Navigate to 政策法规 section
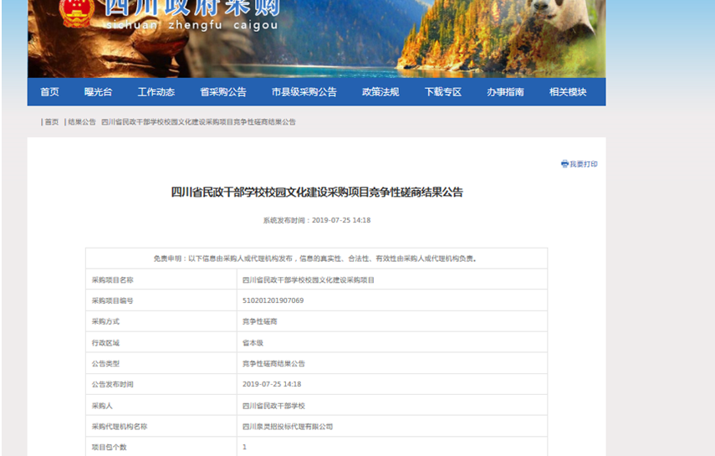The height and width of the screenshot is (456, 715). 380,92
